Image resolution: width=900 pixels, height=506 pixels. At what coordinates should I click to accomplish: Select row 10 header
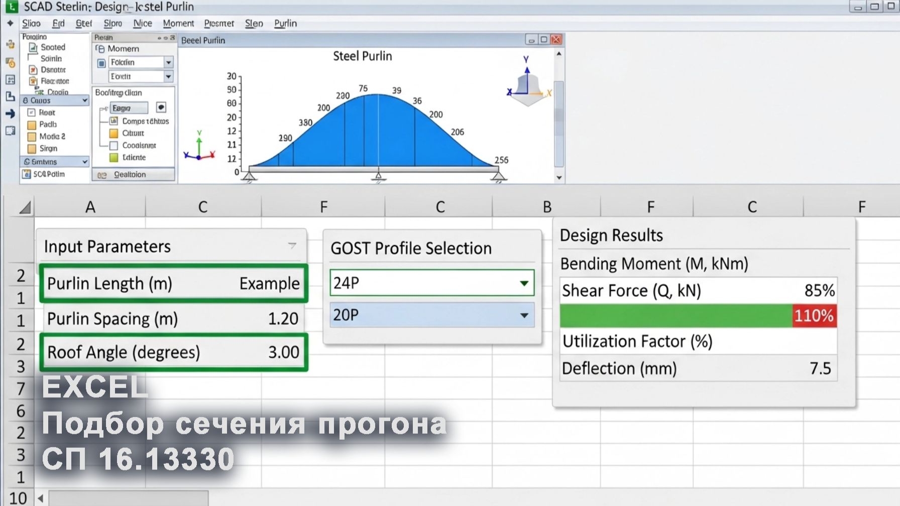click(x=18, y=498)
